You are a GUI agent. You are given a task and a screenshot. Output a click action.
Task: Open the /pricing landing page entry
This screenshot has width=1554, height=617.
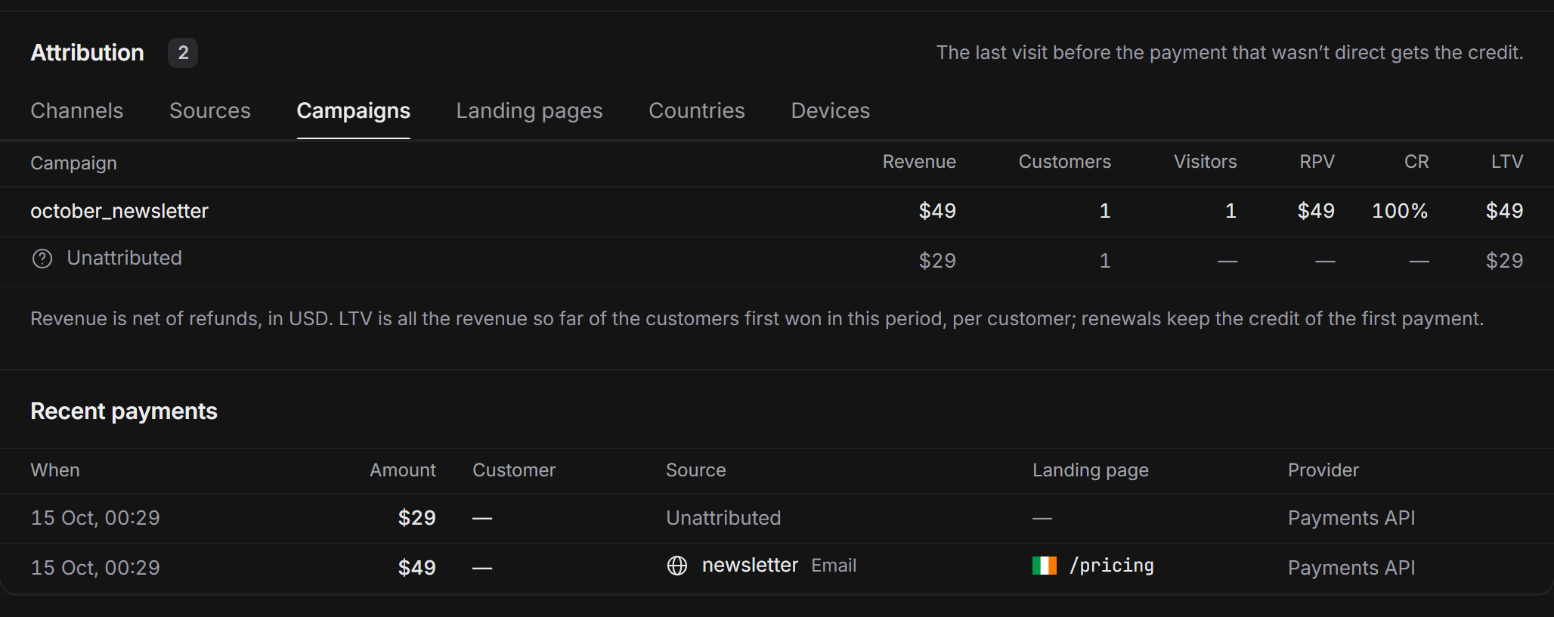(x=1112, y=566)
